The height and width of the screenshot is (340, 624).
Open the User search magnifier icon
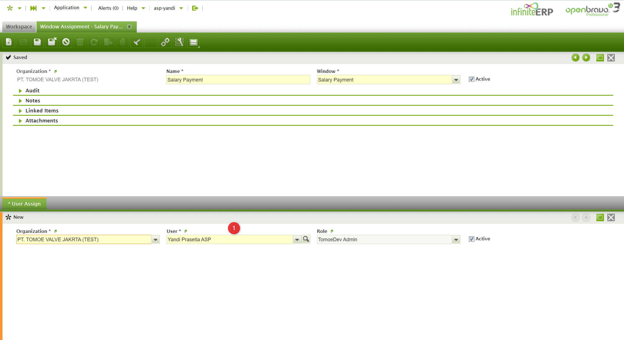tap(306, 239)
